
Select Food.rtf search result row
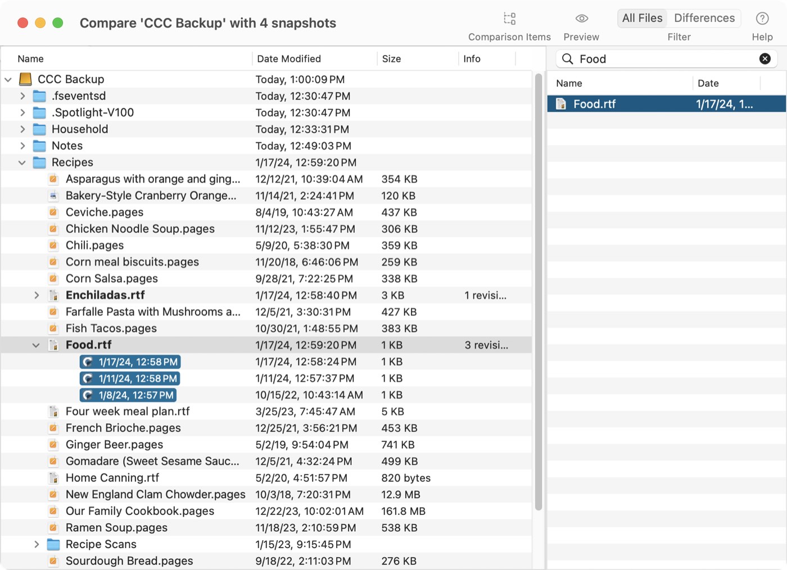click(x=667, y=104)
